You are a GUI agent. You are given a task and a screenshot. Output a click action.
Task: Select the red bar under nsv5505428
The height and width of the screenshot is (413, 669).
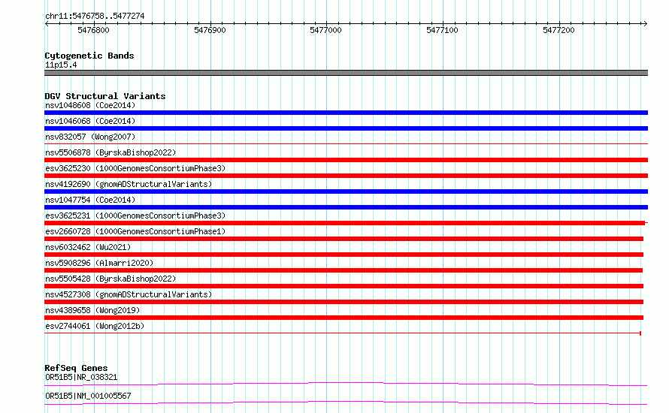344,286
